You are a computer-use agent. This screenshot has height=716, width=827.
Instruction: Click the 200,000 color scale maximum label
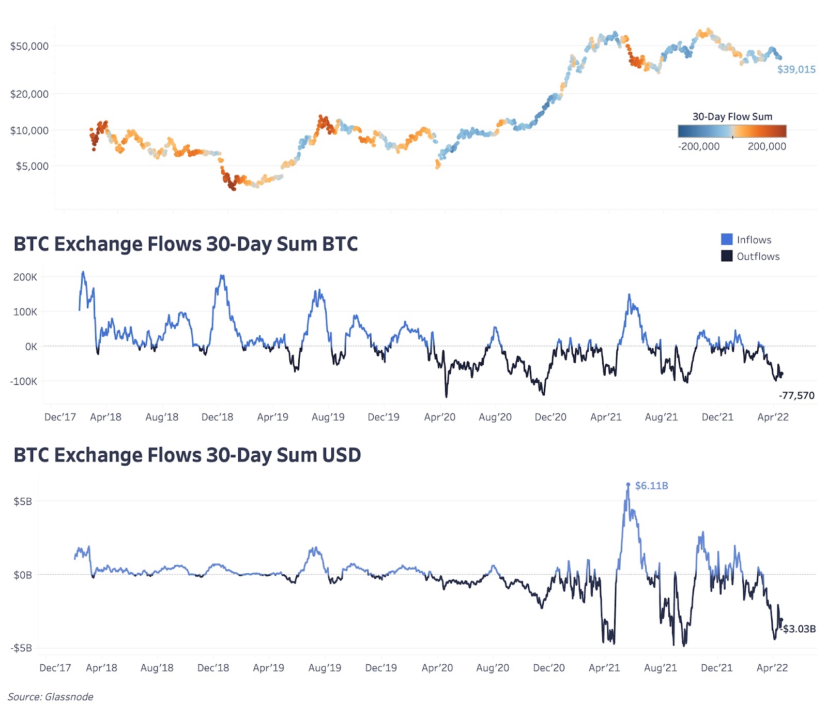(767, 146)
